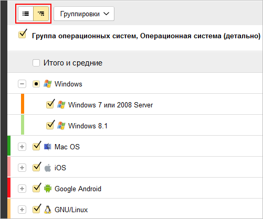Click the GNU/Linux penguin icon
263x219 pixels.
47,210
